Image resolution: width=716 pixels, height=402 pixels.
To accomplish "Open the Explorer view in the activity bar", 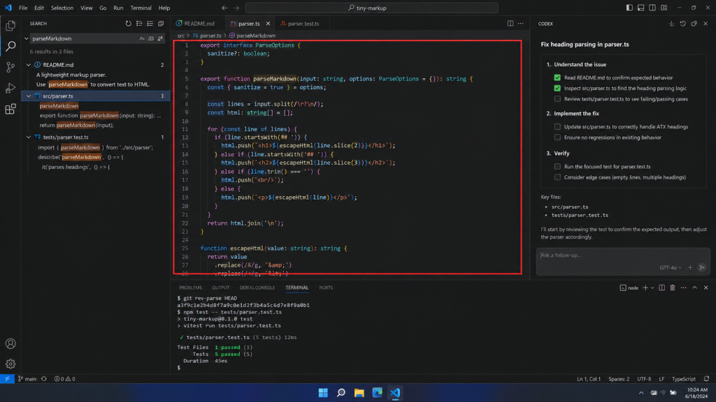I will [10, 26].
